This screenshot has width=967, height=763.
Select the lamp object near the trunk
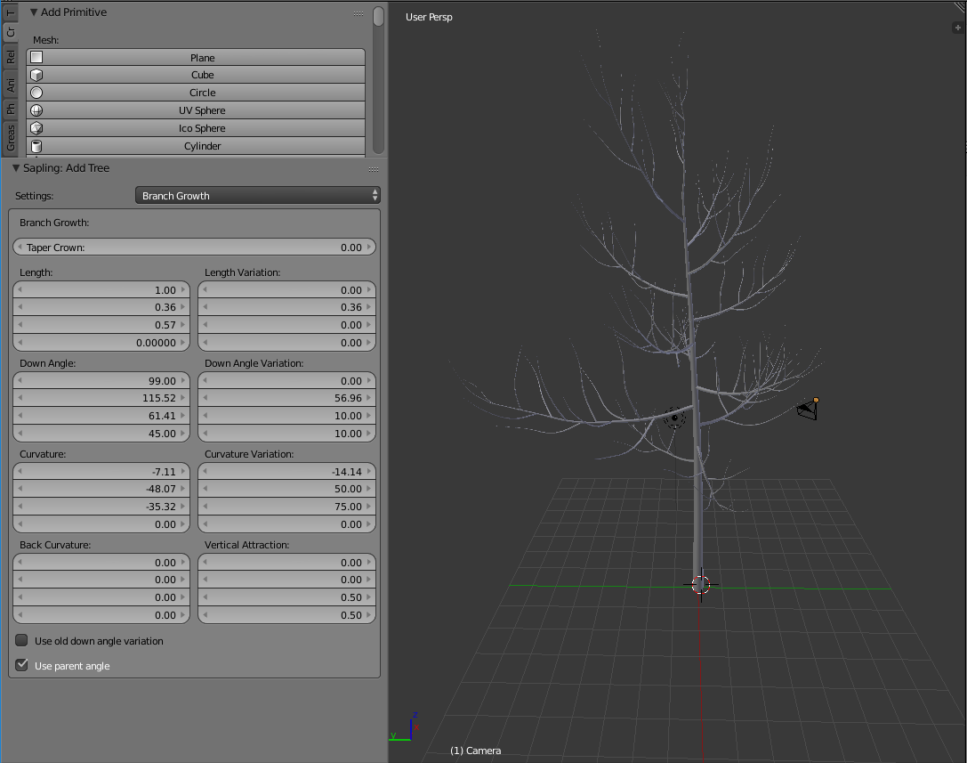(x=674, y=418)
